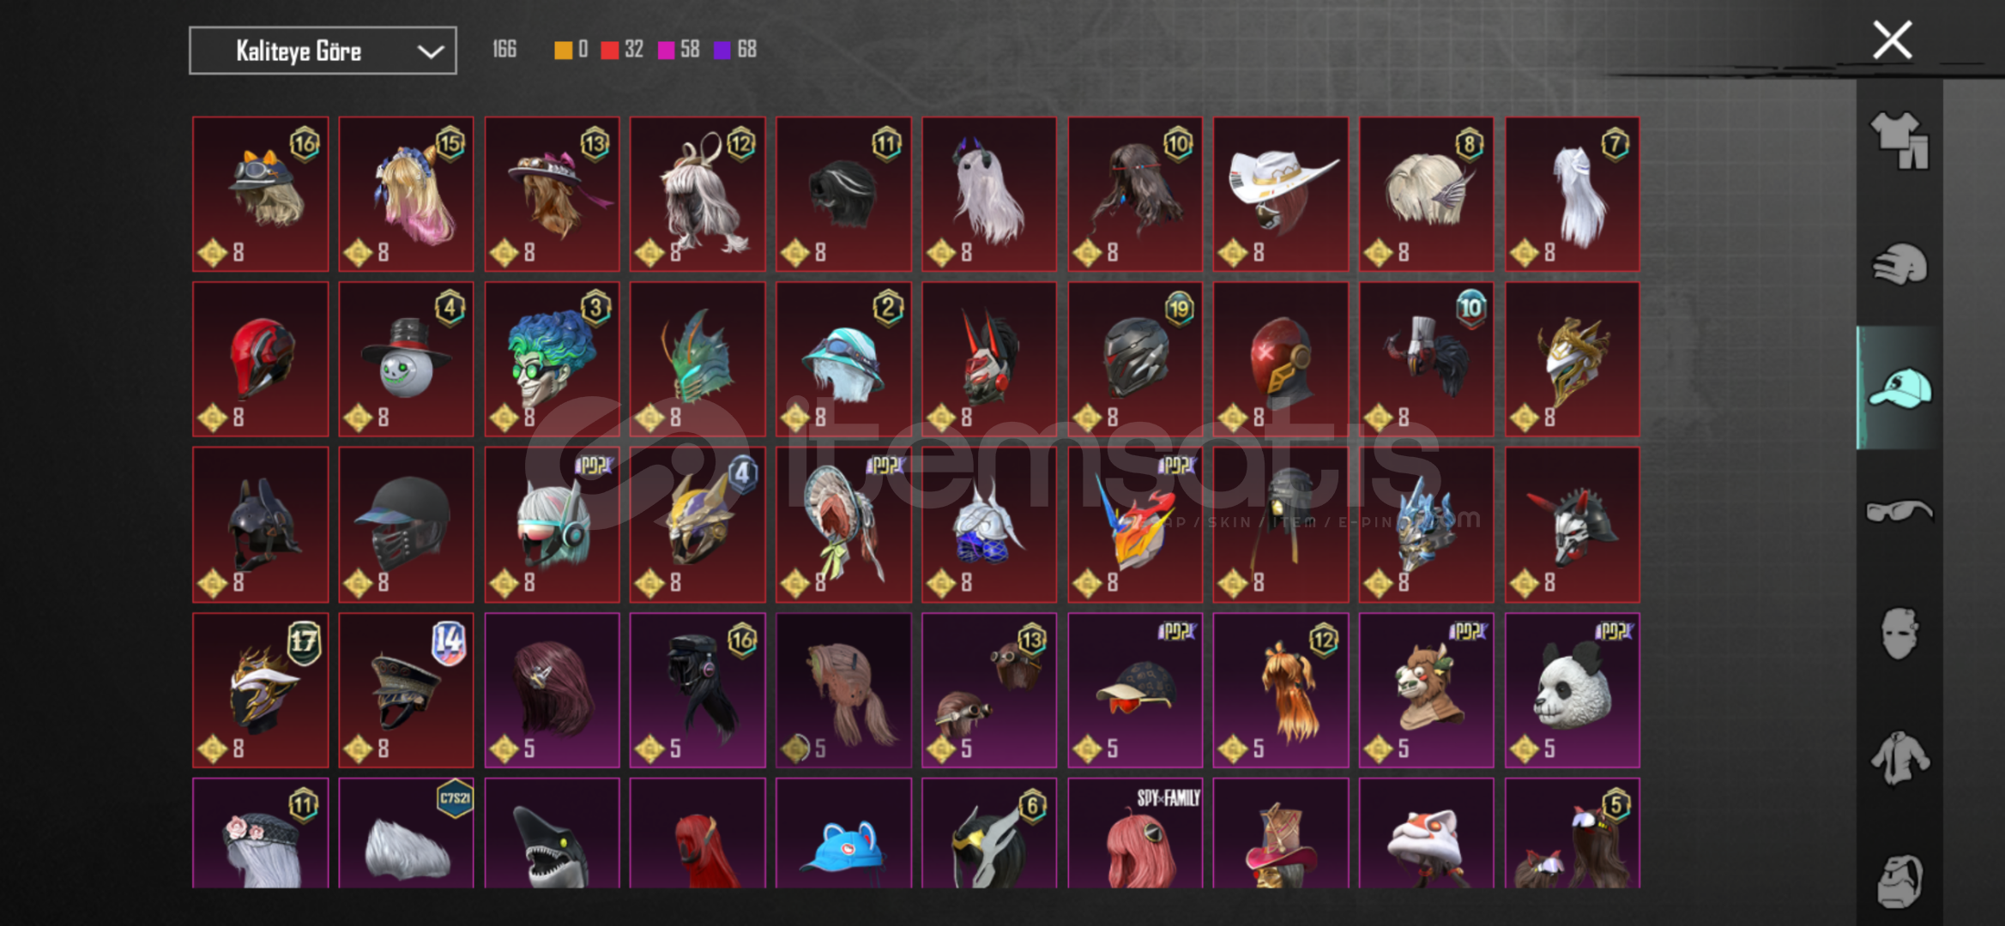Select the shark head item
The height and width of the screenshot is (926, 2005).
tap(552, 833)
